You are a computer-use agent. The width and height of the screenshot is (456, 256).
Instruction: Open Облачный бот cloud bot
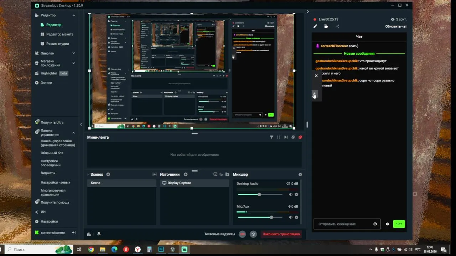coord(52,153)
